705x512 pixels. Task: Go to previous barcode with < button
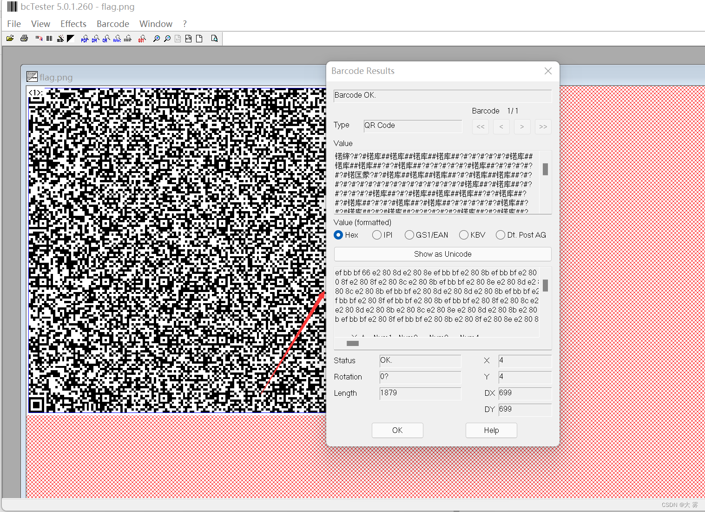(x=501, y=126)
